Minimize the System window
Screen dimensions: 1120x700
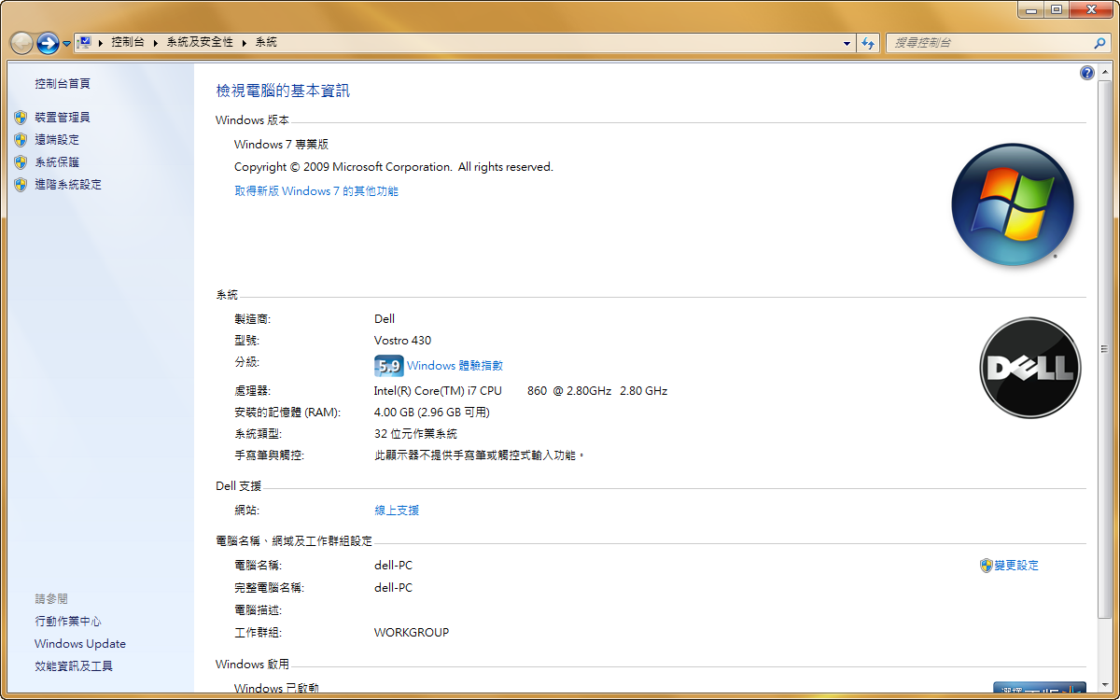click(1031, 9)
